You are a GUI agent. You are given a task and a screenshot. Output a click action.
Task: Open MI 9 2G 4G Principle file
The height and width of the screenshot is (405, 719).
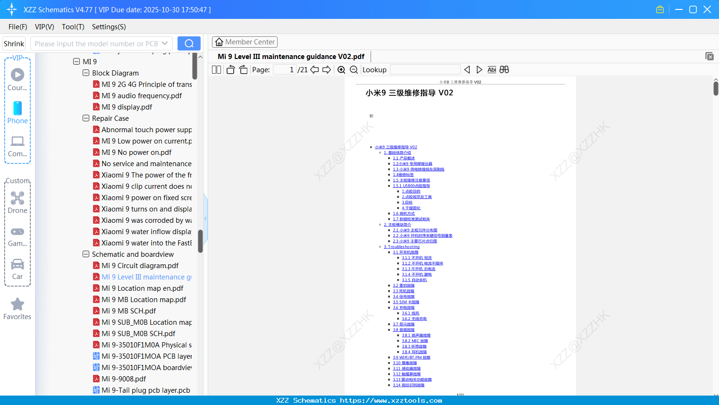pyautogui.click(x=147, y=84)
